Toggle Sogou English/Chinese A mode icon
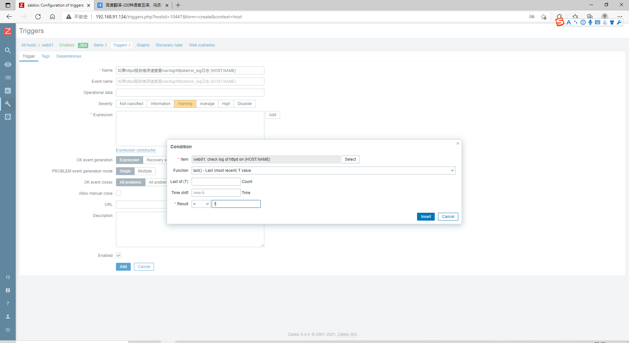Viewport: 629px width, 343px height. click(x=568, y=22)
